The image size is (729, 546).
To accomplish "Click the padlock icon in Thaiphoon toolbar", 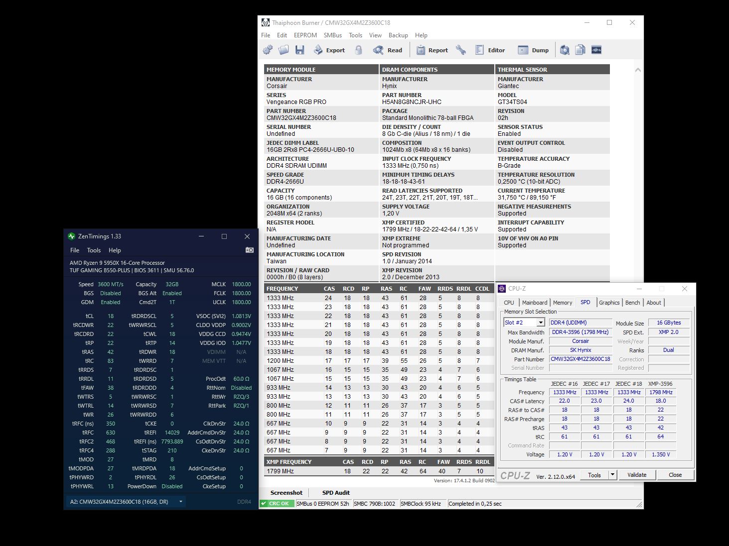I will click(358, 50).
